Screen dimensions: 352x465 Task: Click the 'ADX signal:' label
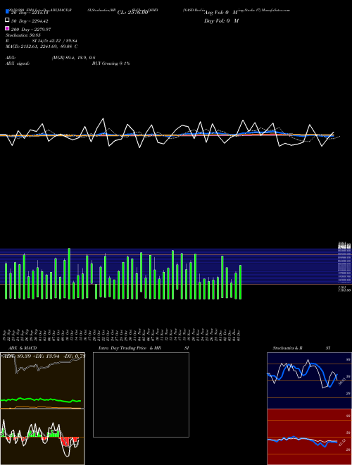18,63
